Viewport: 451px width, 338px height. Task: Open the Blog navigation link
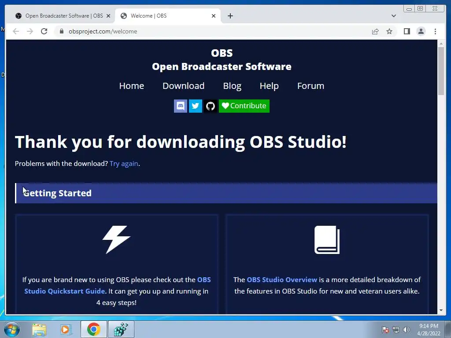(232, 86)
